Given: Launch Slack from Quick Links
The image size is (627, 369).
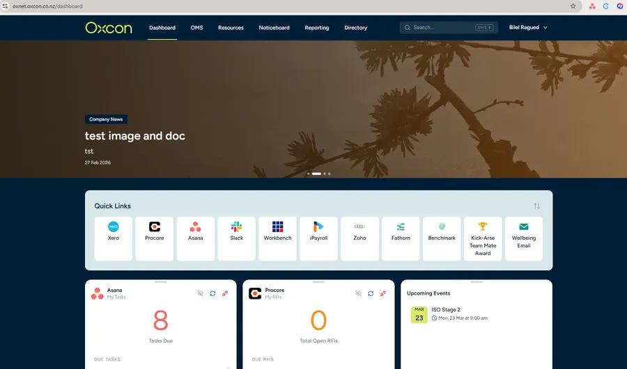Looking at the screenshot, I should point(237,238).
